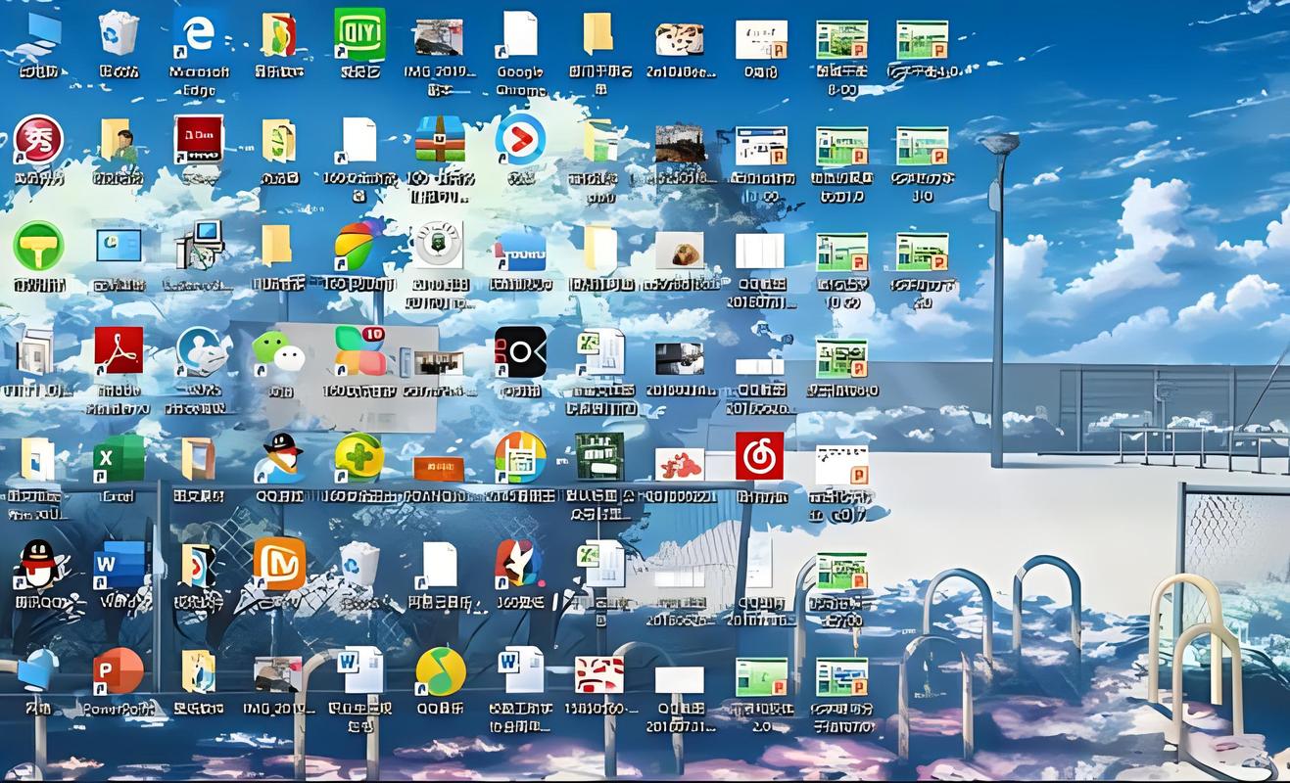The height and width of the screenshot is (783, 1290).
Task: Open the blue Word application shortcut
Action: coord(119,564)
